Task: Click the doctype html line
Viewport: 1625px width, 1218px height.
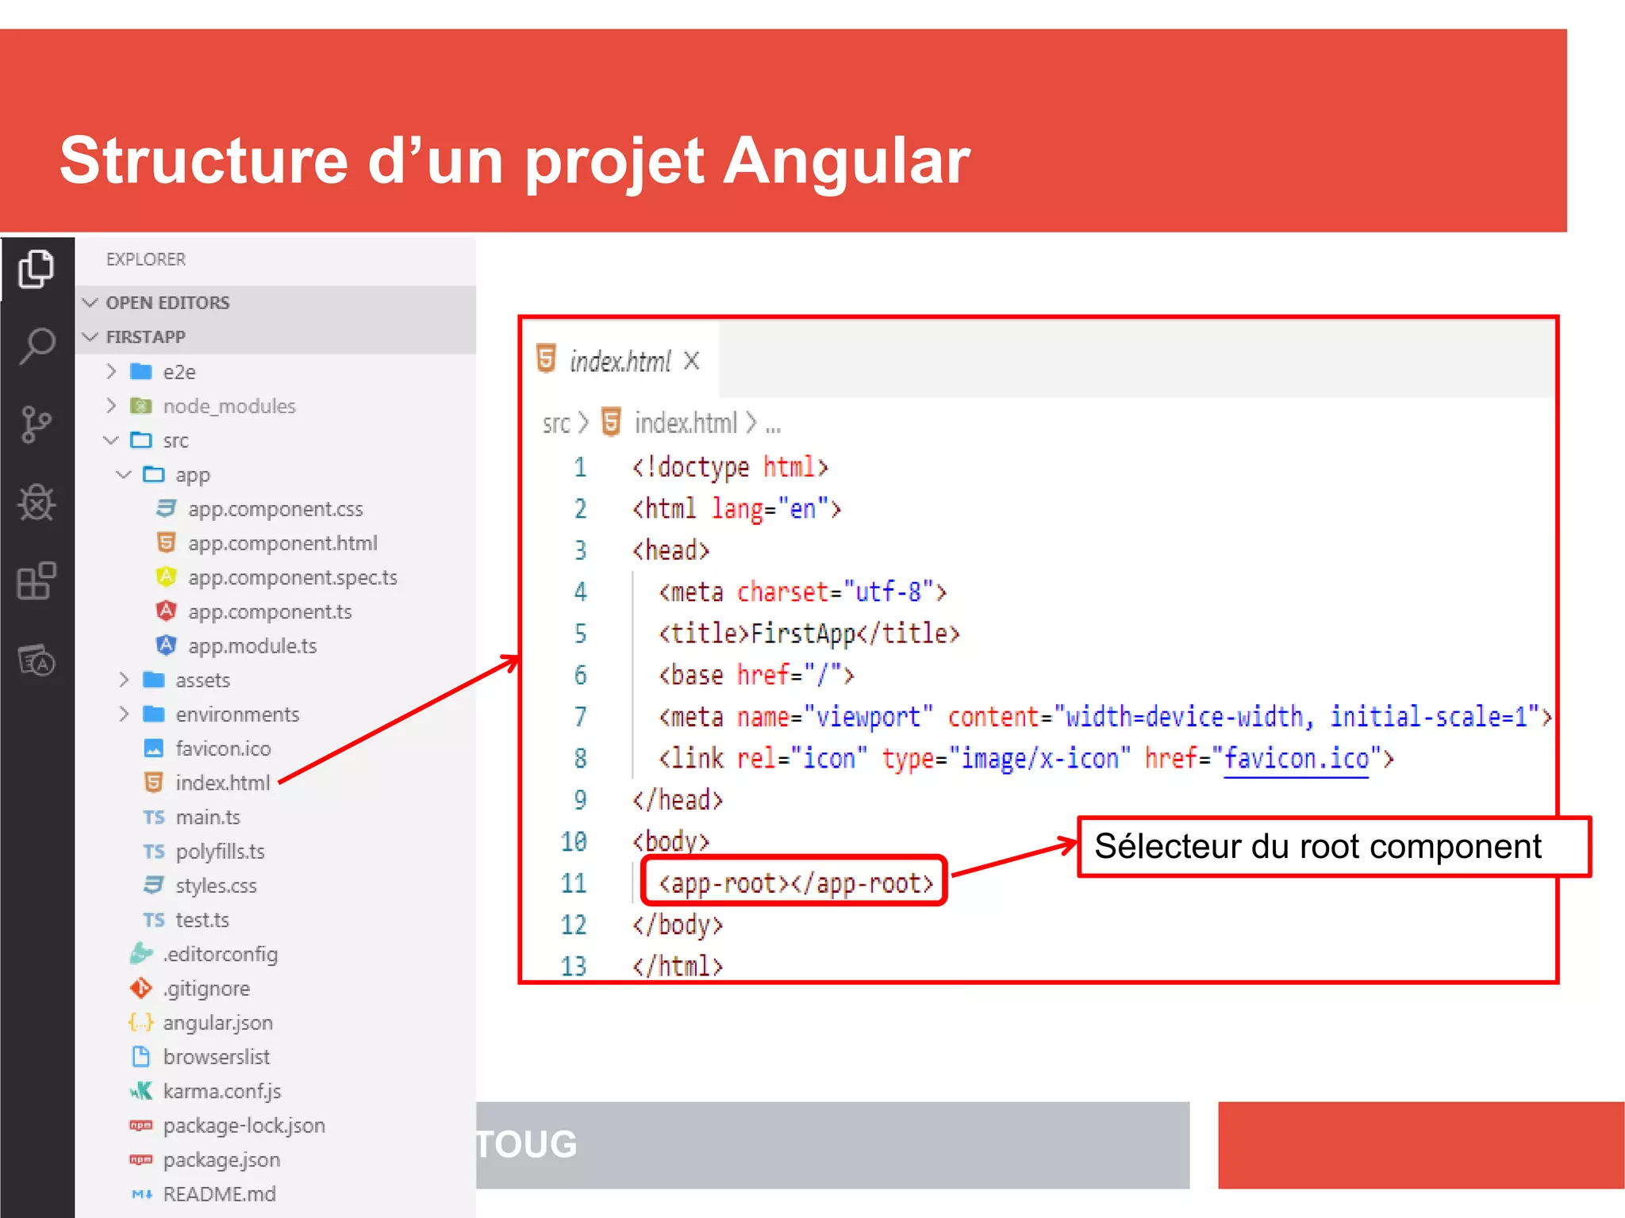Action: 730,467
